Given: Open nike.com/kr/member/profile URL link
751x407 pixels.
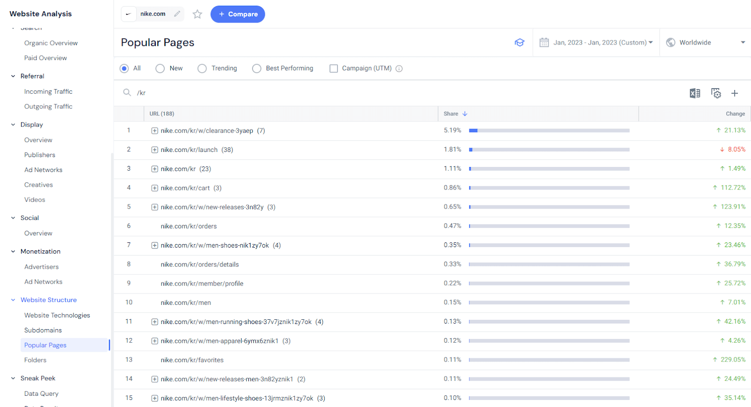Looking at the screenshot, I should (x=202, y=284).
